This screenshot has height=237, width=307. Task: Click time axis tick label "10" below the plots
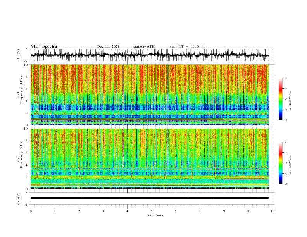click(x=273, y=211)
